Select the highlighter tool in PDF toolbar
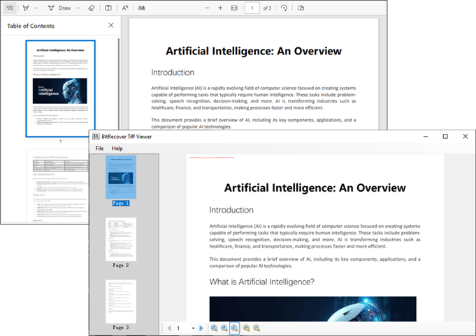Image resolution: width=476 pixels, height=336 pixels. tap(26, 8)
